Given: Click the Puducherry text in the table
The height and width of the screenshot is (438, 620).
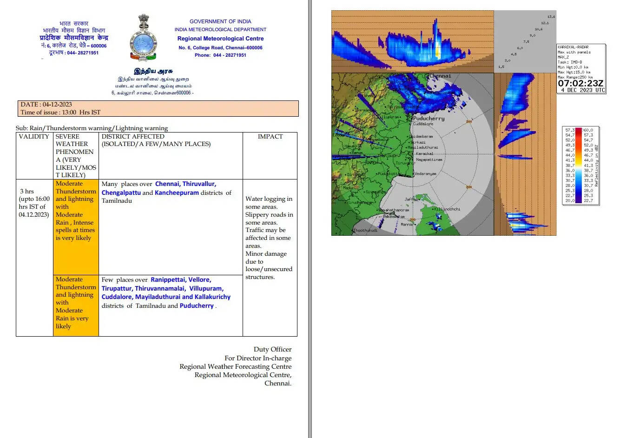Looking at the screenshot, I should (197, 306).
